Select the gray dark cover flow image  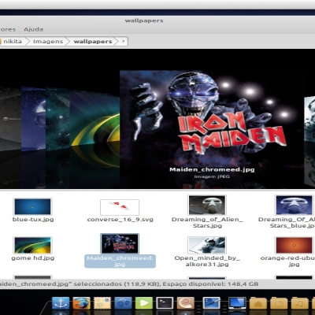[x=10, y=118]
